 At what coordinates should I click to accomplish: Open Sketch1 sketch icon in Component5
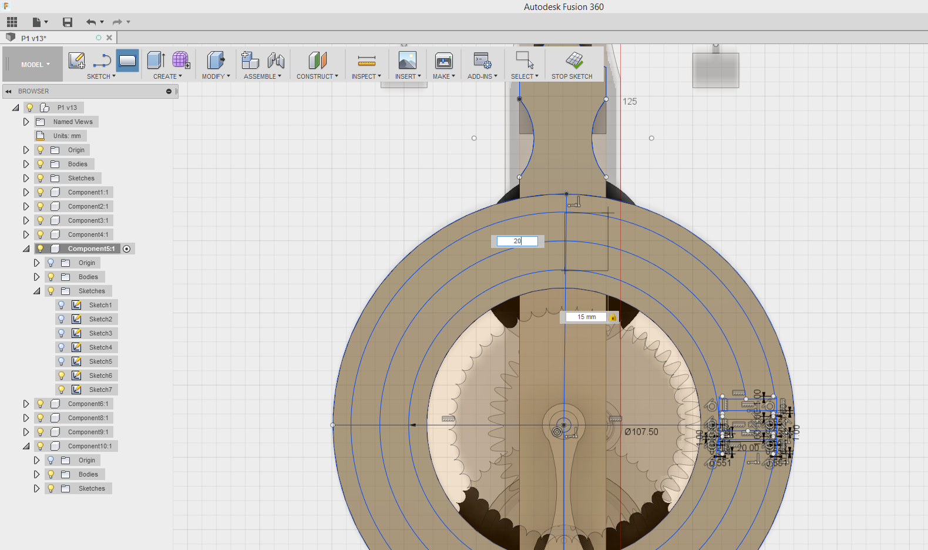click(76, 305)
